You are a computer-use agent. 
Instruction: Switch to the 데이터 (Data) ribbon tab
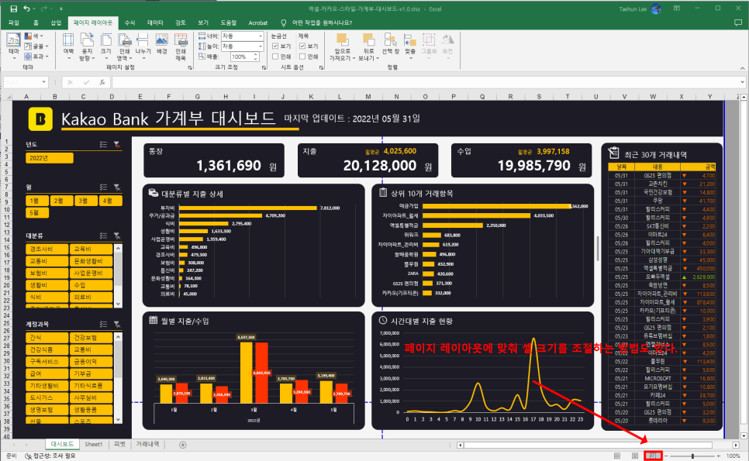coord(155,22)
